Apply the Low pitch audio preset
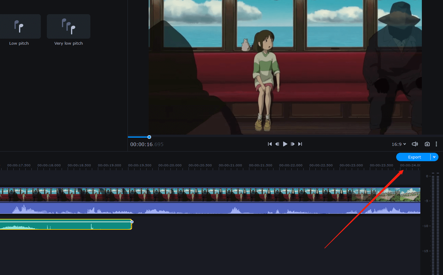The height and width of the screenshot is (275, 443). [x=19, y=26]
